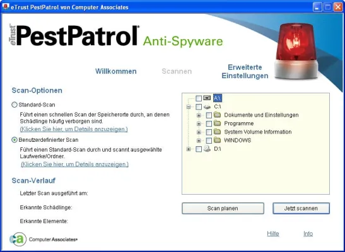Image resolution: width=345 pixels, height=252 pixels.
Task: Open the Erweiterte Einstellungen tab
Action: (245, 71)
